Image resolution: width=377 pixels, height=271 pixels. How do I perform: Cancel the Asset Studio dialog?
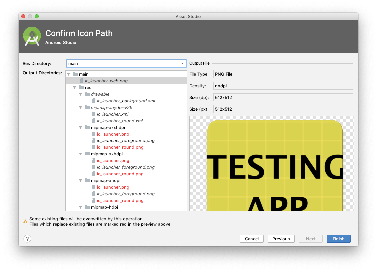pyautogui.click(x=252, y=239)
